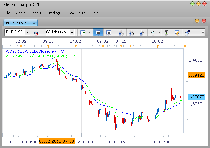
Task: Open the Trading menu
Action: pyautogui.click(x=53, y=13)
